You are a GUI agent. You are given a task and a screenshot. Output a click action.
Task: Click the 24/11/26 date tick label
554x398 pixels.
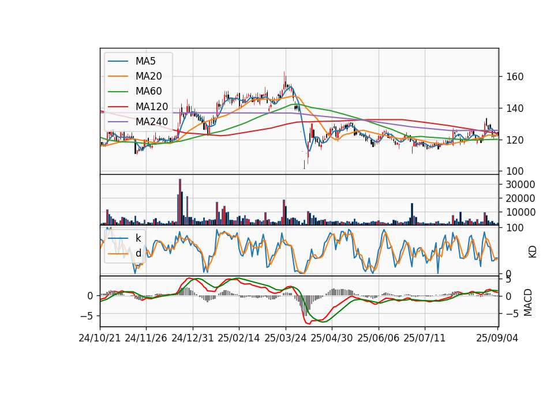click(146, 338)
